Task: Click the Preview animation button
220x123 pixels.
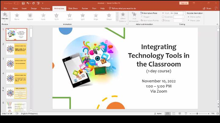Action: pos(5,16)
